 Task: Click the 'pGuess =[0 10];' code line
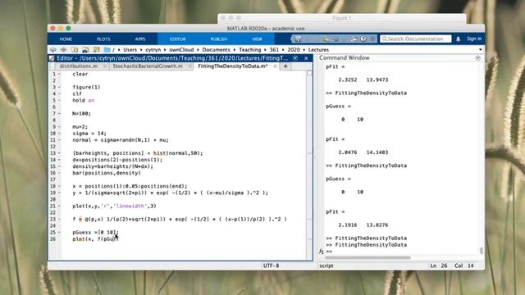pos(95,232)
